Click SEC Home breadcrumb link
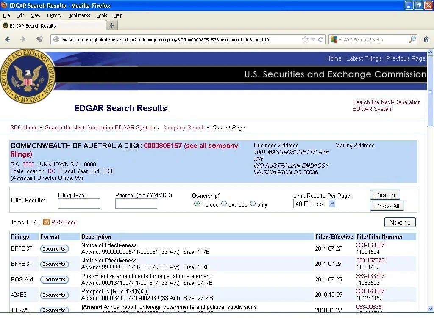Image resolution: width=434 pixels, height=325 pixels. coord(24,128)
